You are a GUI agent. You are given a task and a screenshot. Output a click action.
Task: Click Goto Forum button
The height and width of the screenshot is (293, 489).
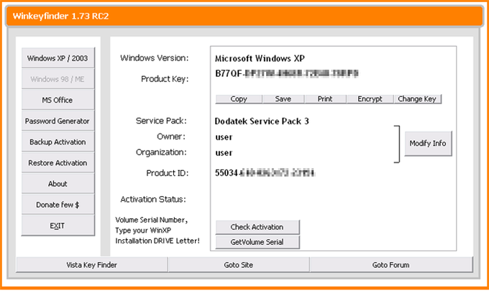pos(391,265)
